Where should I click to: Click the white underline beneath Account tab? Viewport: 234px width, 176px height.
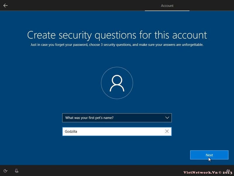(x=167, y=11)
